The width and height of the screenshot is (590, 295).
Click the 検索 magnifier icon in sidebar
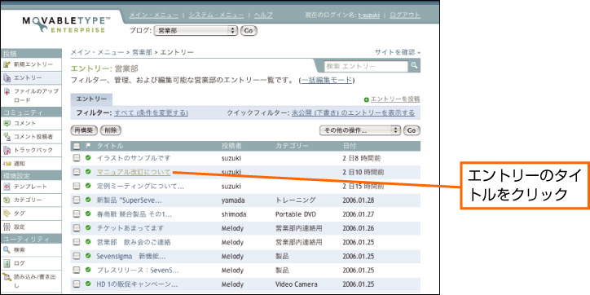7,249
